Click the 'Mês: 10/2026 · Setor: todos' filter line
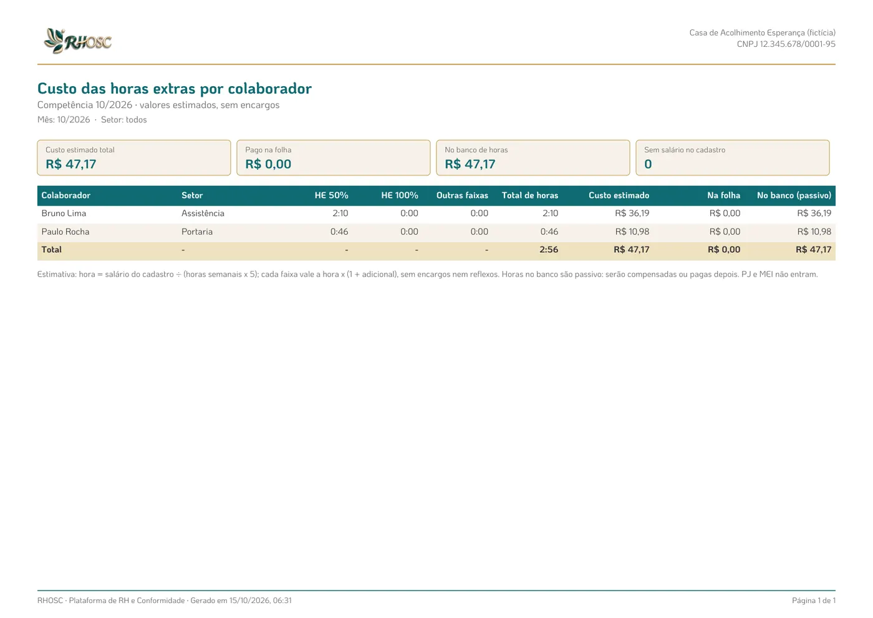The image size is (873, 618). coord(92,120)
